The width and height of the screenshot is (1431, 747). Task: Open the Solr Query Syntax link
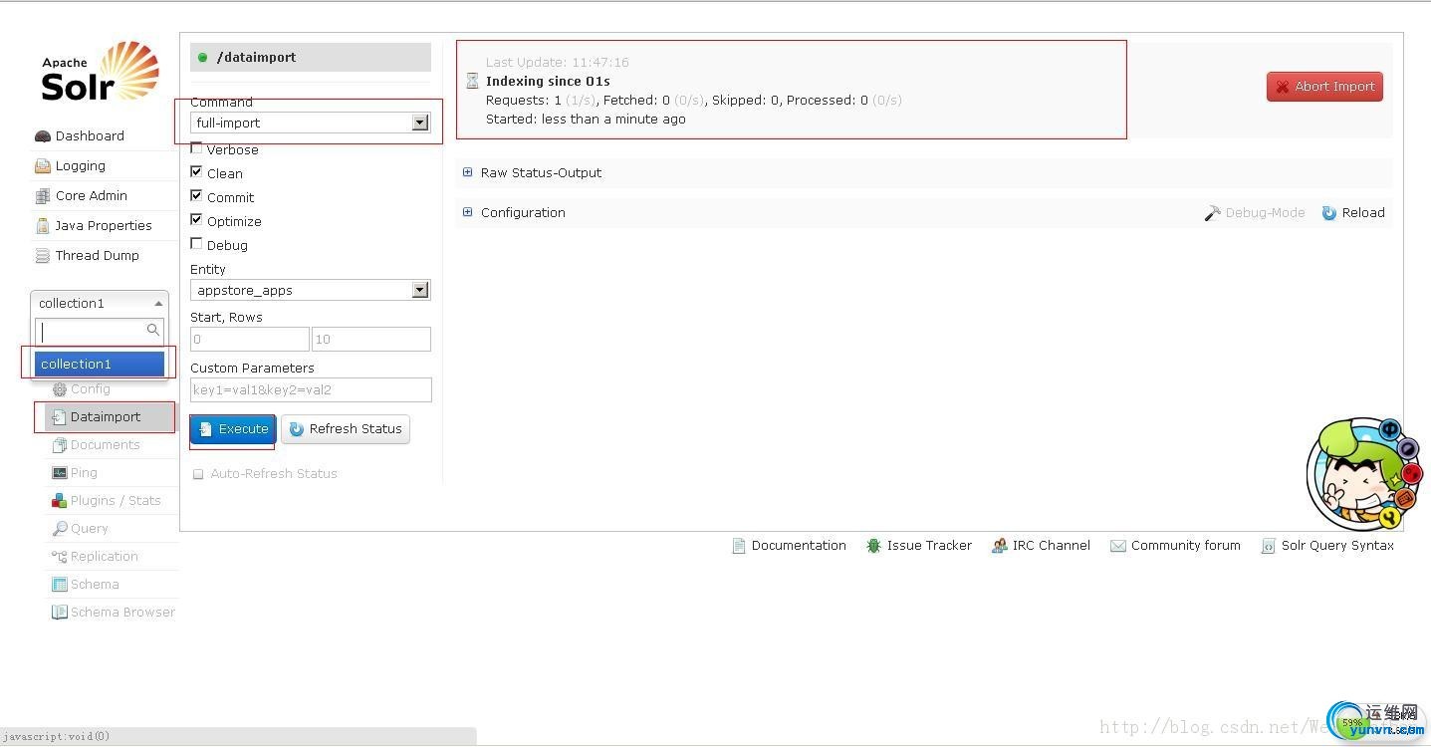pyautogui.click(x=1337, y=546)
